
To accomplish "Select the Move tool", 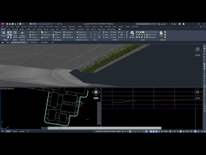I will pos(106,32).
